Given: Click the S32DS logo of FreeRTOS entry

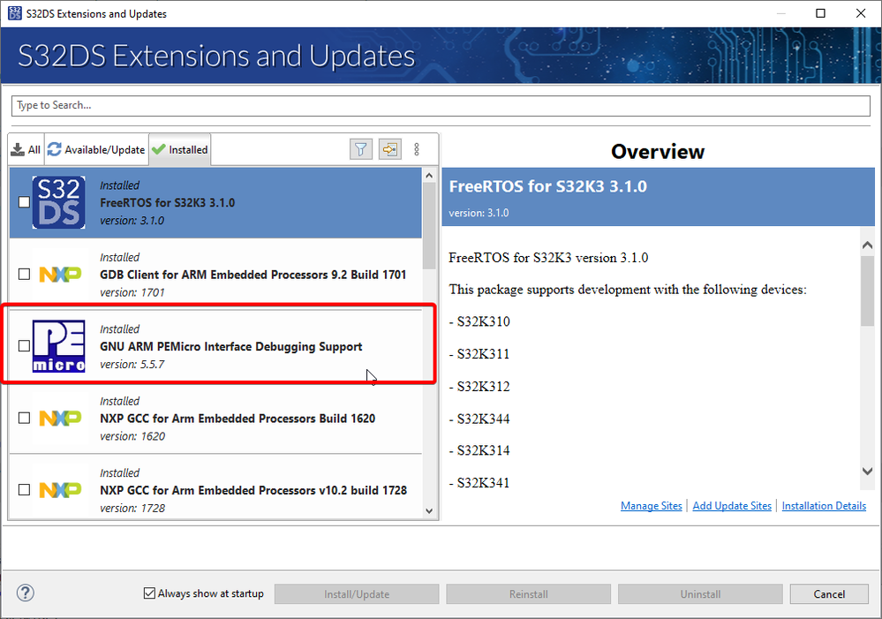Looking at the screenshot, I should click(x=59, y=202).
